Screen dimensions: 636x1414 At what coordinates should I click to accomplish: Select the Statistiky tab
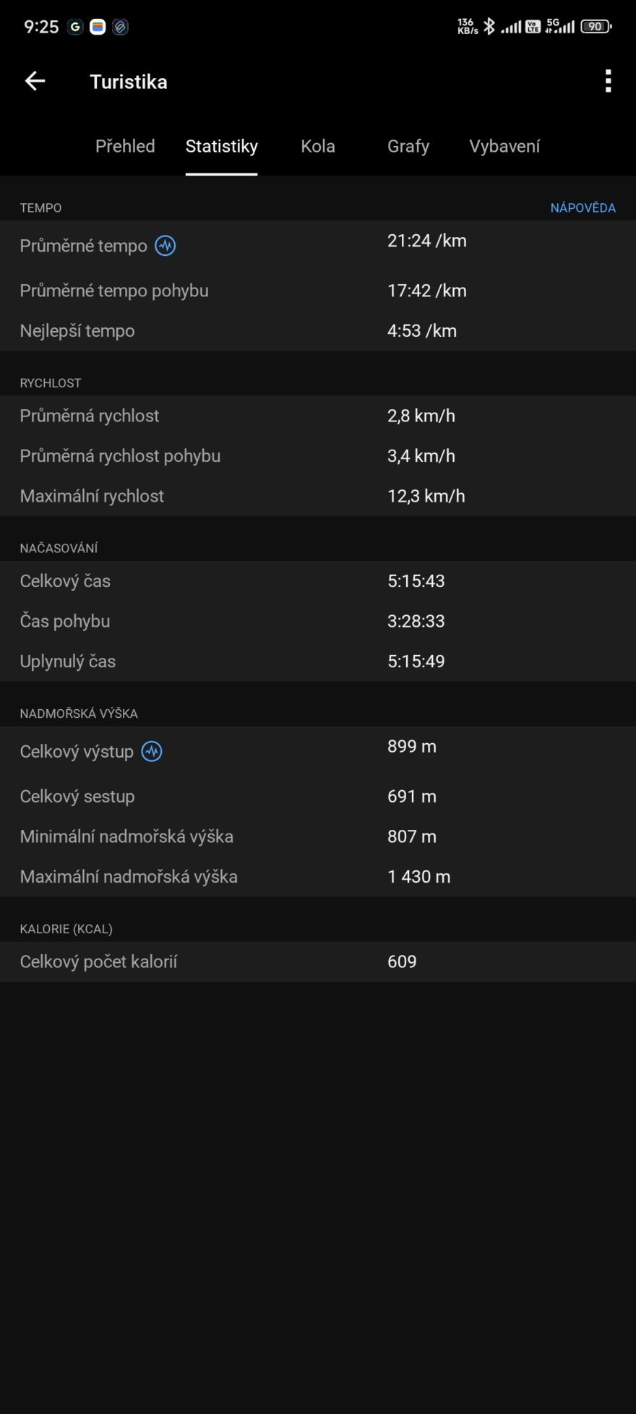tap(221, 146)
